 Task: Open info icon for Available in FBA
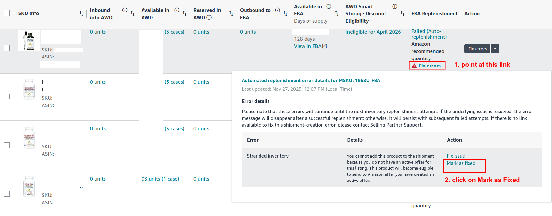329,6
